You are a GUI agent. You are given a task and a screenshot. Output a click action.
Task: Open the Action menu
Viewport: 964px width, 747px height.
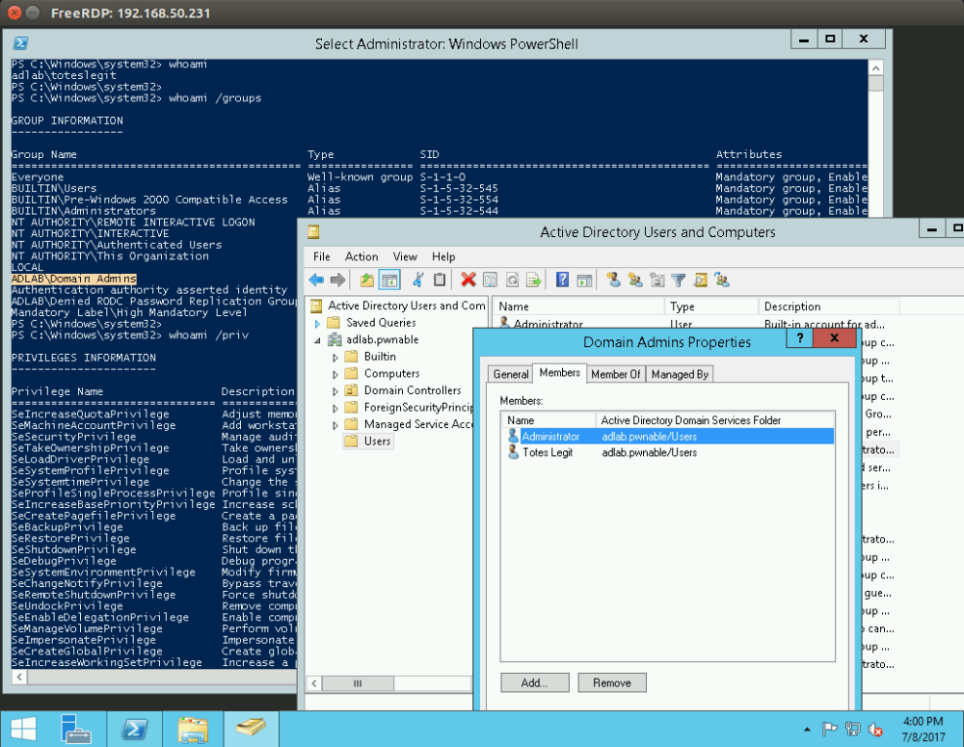tap(361, 257)
